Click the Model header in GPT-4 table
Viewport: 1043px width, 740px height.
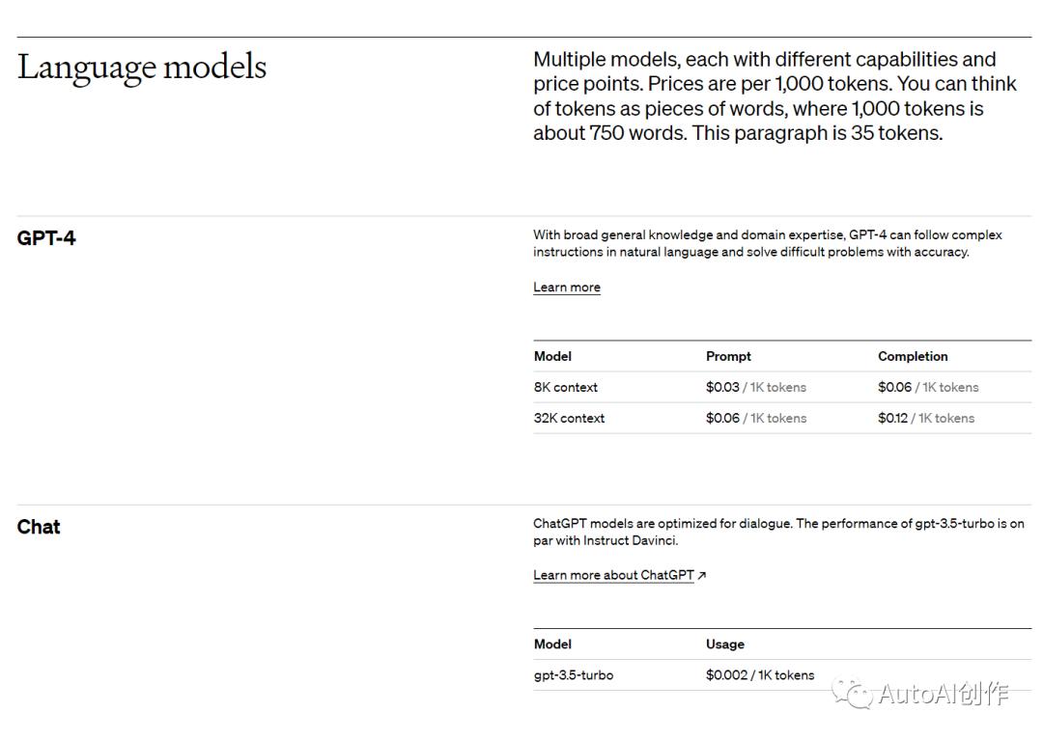[552, 357]
